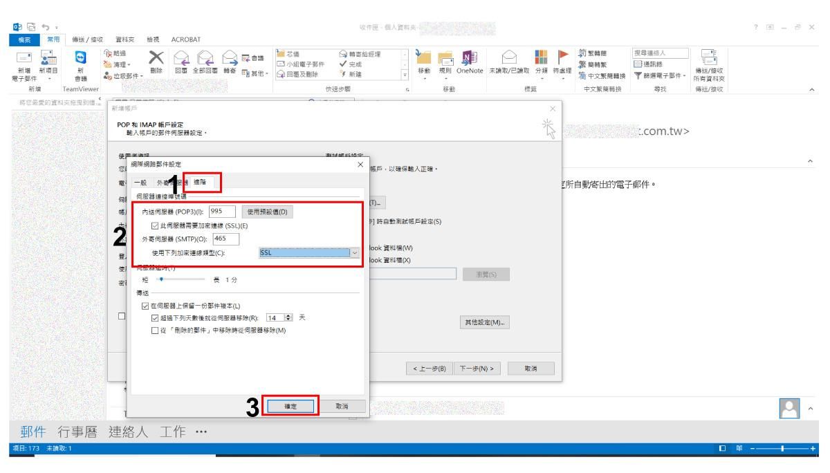This screenshot has width=830, height=473.
Task: Forward the message using 轉寄
Action: click(x=229, y=64)
